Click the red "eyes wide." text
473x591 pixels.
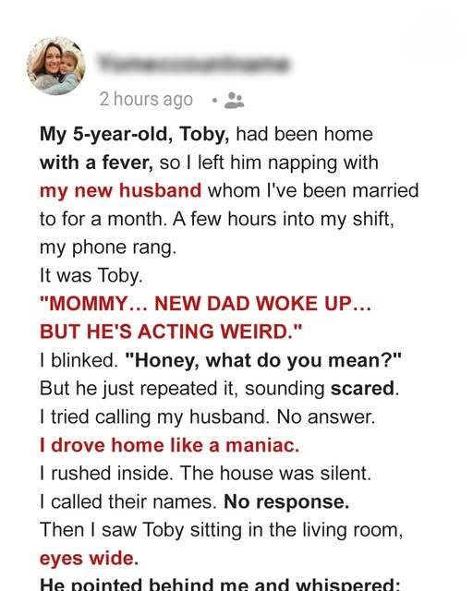coord(89,559)
